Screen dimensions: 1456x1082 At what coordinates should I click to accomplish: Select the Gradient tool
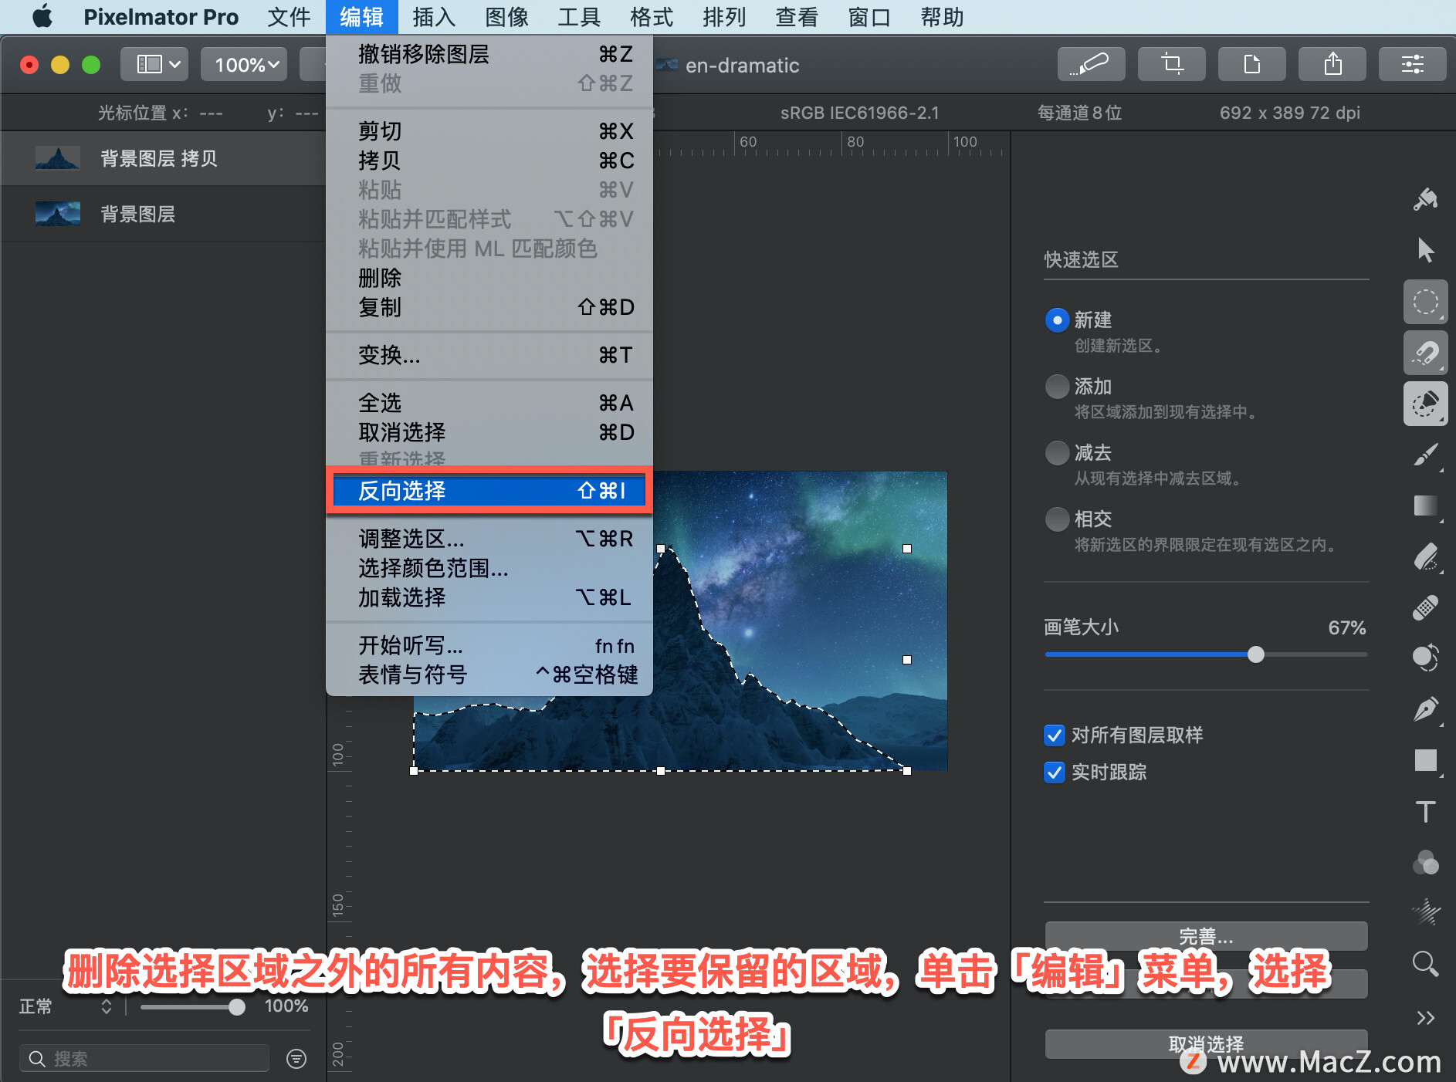coord(1426,506)
